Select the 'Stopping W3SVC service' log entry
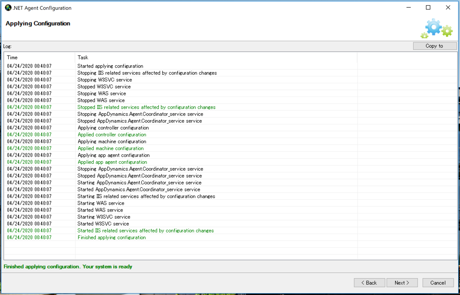This screenshot has height=295, width=460. 105,80
